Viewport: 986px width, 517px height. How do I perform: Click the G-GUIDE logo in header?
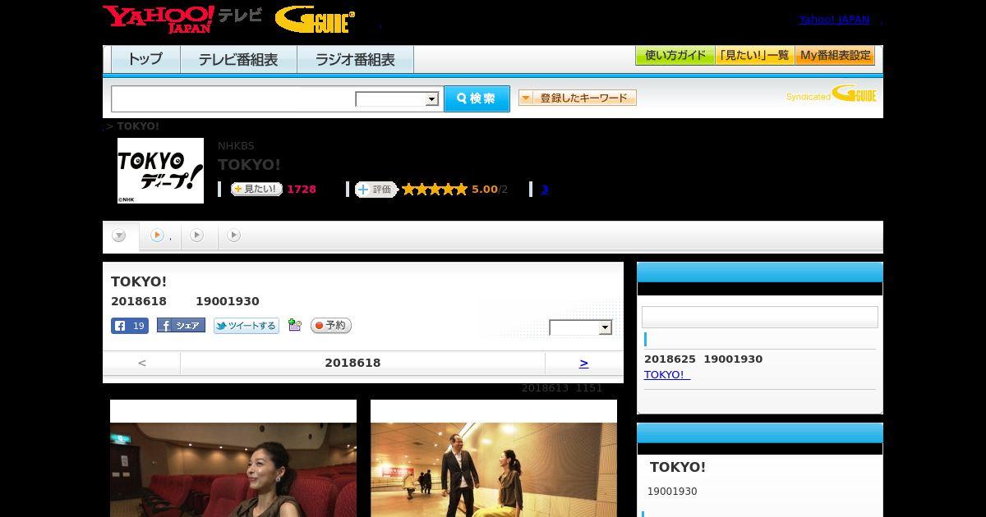click(315, 20)
